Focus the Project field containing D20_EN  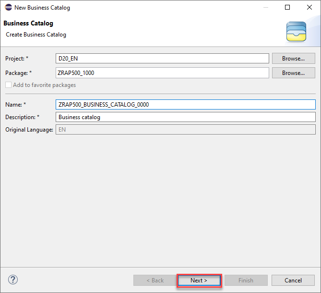pyautogui.click(x=162, y=59)
